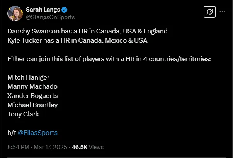
Task: Click the Grok icon on the post
Action: [x=209, y=12]
